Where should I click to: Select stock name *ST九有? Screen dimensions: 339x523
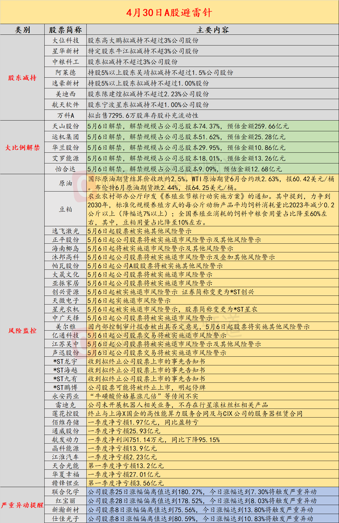pos(65,379)
